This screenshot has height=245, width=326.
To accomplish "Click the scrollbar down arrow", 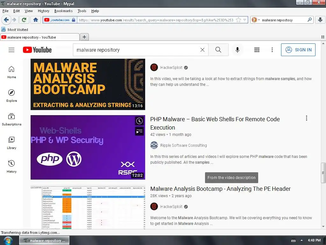I will (323, 226).
